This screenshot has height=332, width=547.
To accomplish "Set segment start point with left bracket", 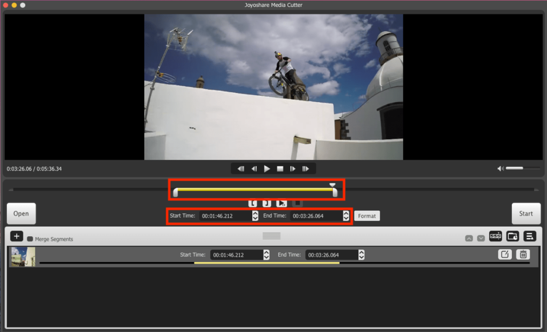I will pos(253,203).
